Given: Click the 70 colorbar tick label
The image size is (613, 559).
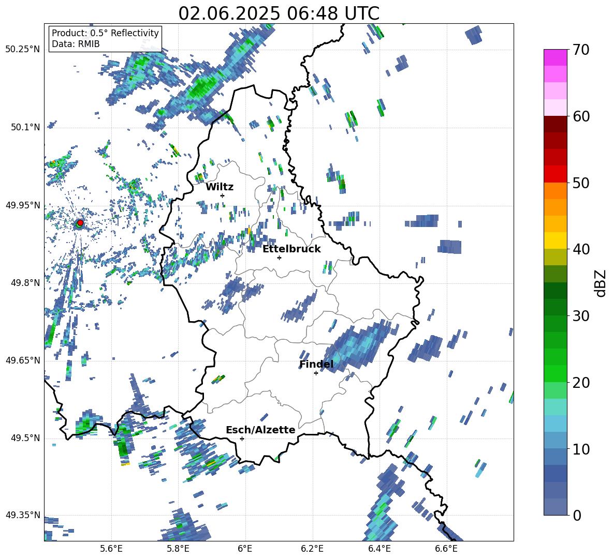Looking at the screenshot, I should coord(581,50).
